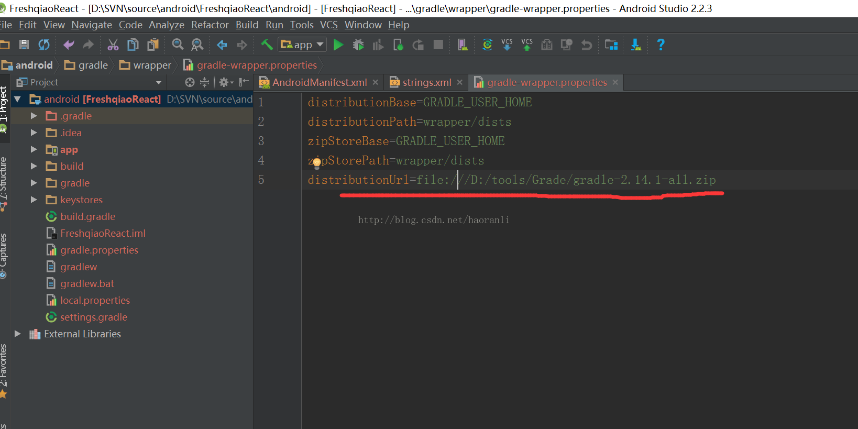Click the wrapper breadcrumb

click(146, 65)
